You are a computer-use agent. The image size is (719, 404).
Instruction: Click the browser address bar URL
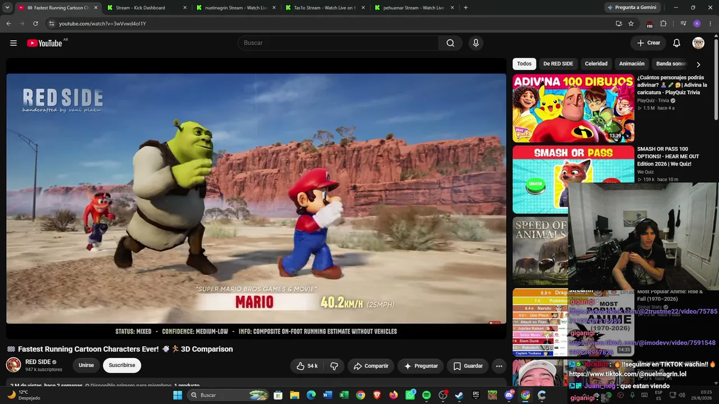[x=102, y=24]
